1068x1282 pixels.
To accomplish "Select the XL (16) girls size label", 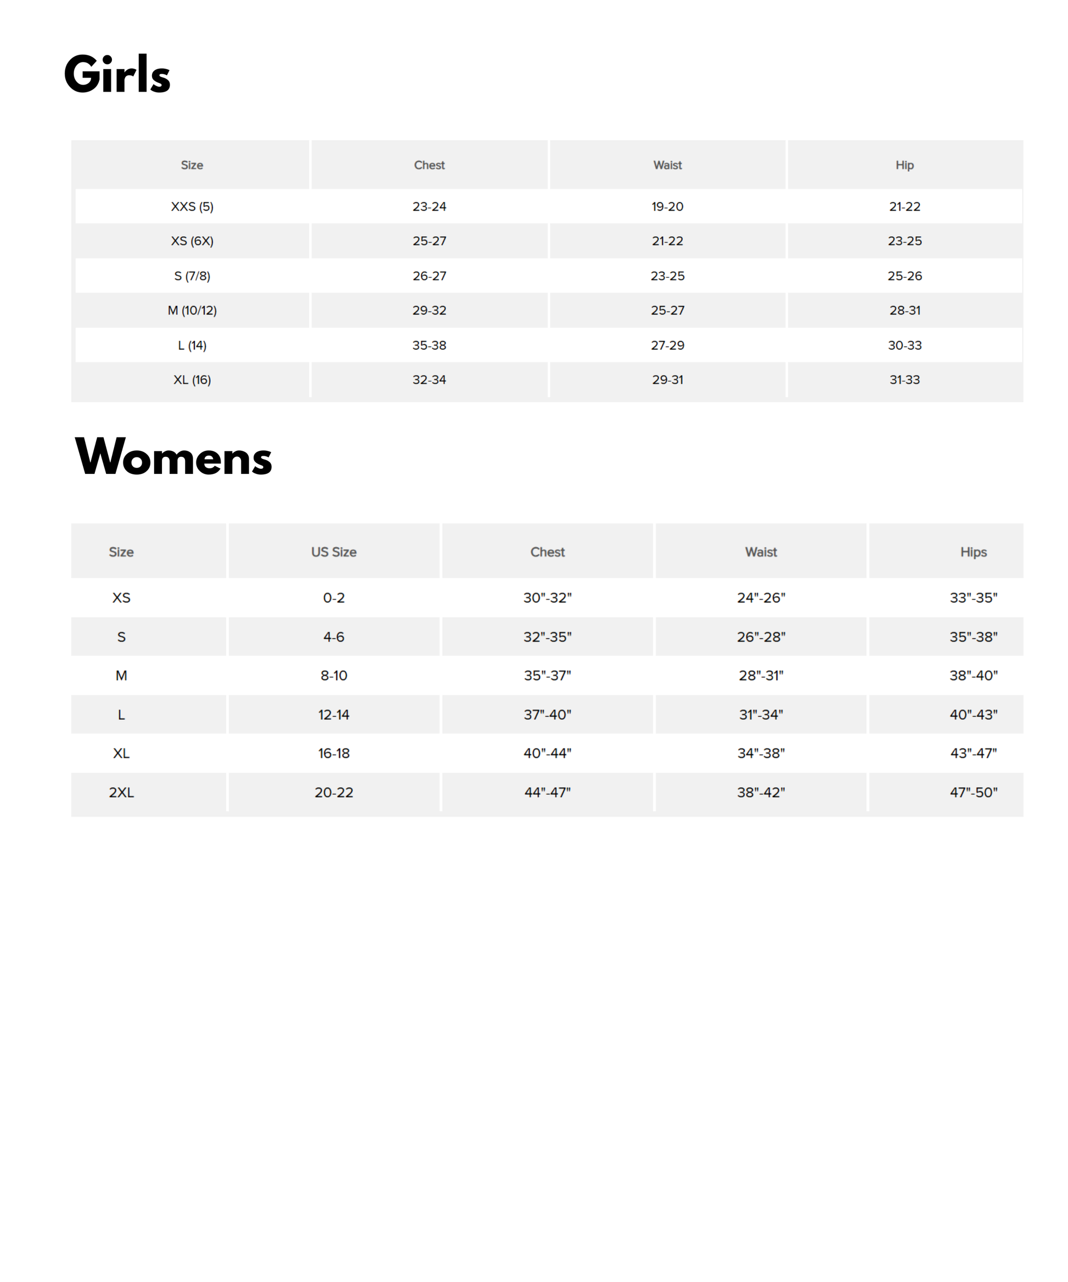I will click(192, 380).
